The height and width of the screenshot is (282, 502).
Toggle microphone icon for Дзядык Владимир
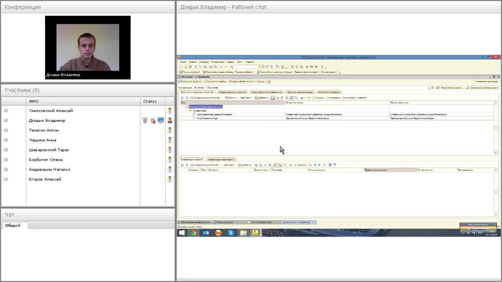click(x=145, y=120)
